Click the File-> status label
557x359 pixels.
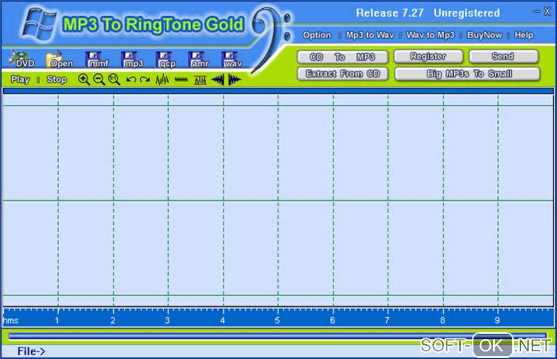[31, 351]
